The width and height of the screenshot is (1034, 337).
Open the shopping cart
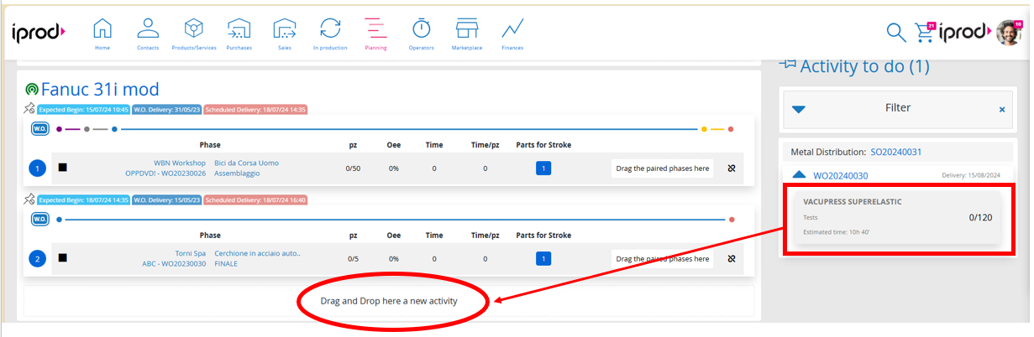coord(925,32)
